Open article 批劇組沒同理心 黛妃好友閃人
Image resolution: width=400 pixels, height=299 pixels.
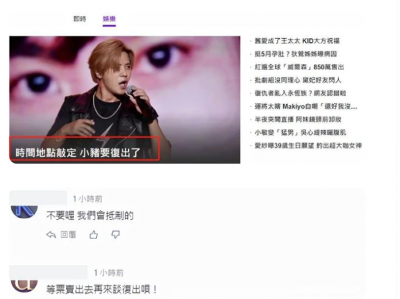click(x=298, y=80)
